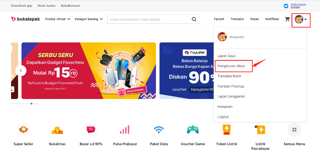Collapse the profile avatar menu
Screen dimensions: 320x156
coord(301,19)
